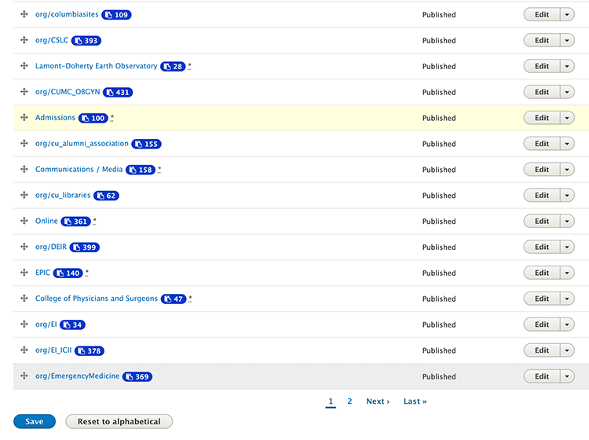Open the Edit dropdown arrow for org/cu_libraries

567,196
